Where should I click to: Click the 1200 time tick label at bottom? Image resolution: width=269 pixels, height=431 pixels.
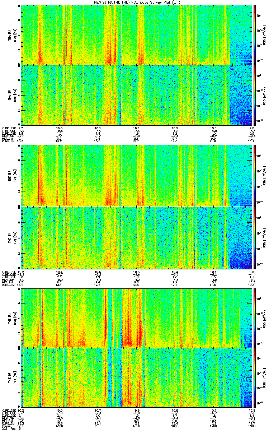click(21, 425)
